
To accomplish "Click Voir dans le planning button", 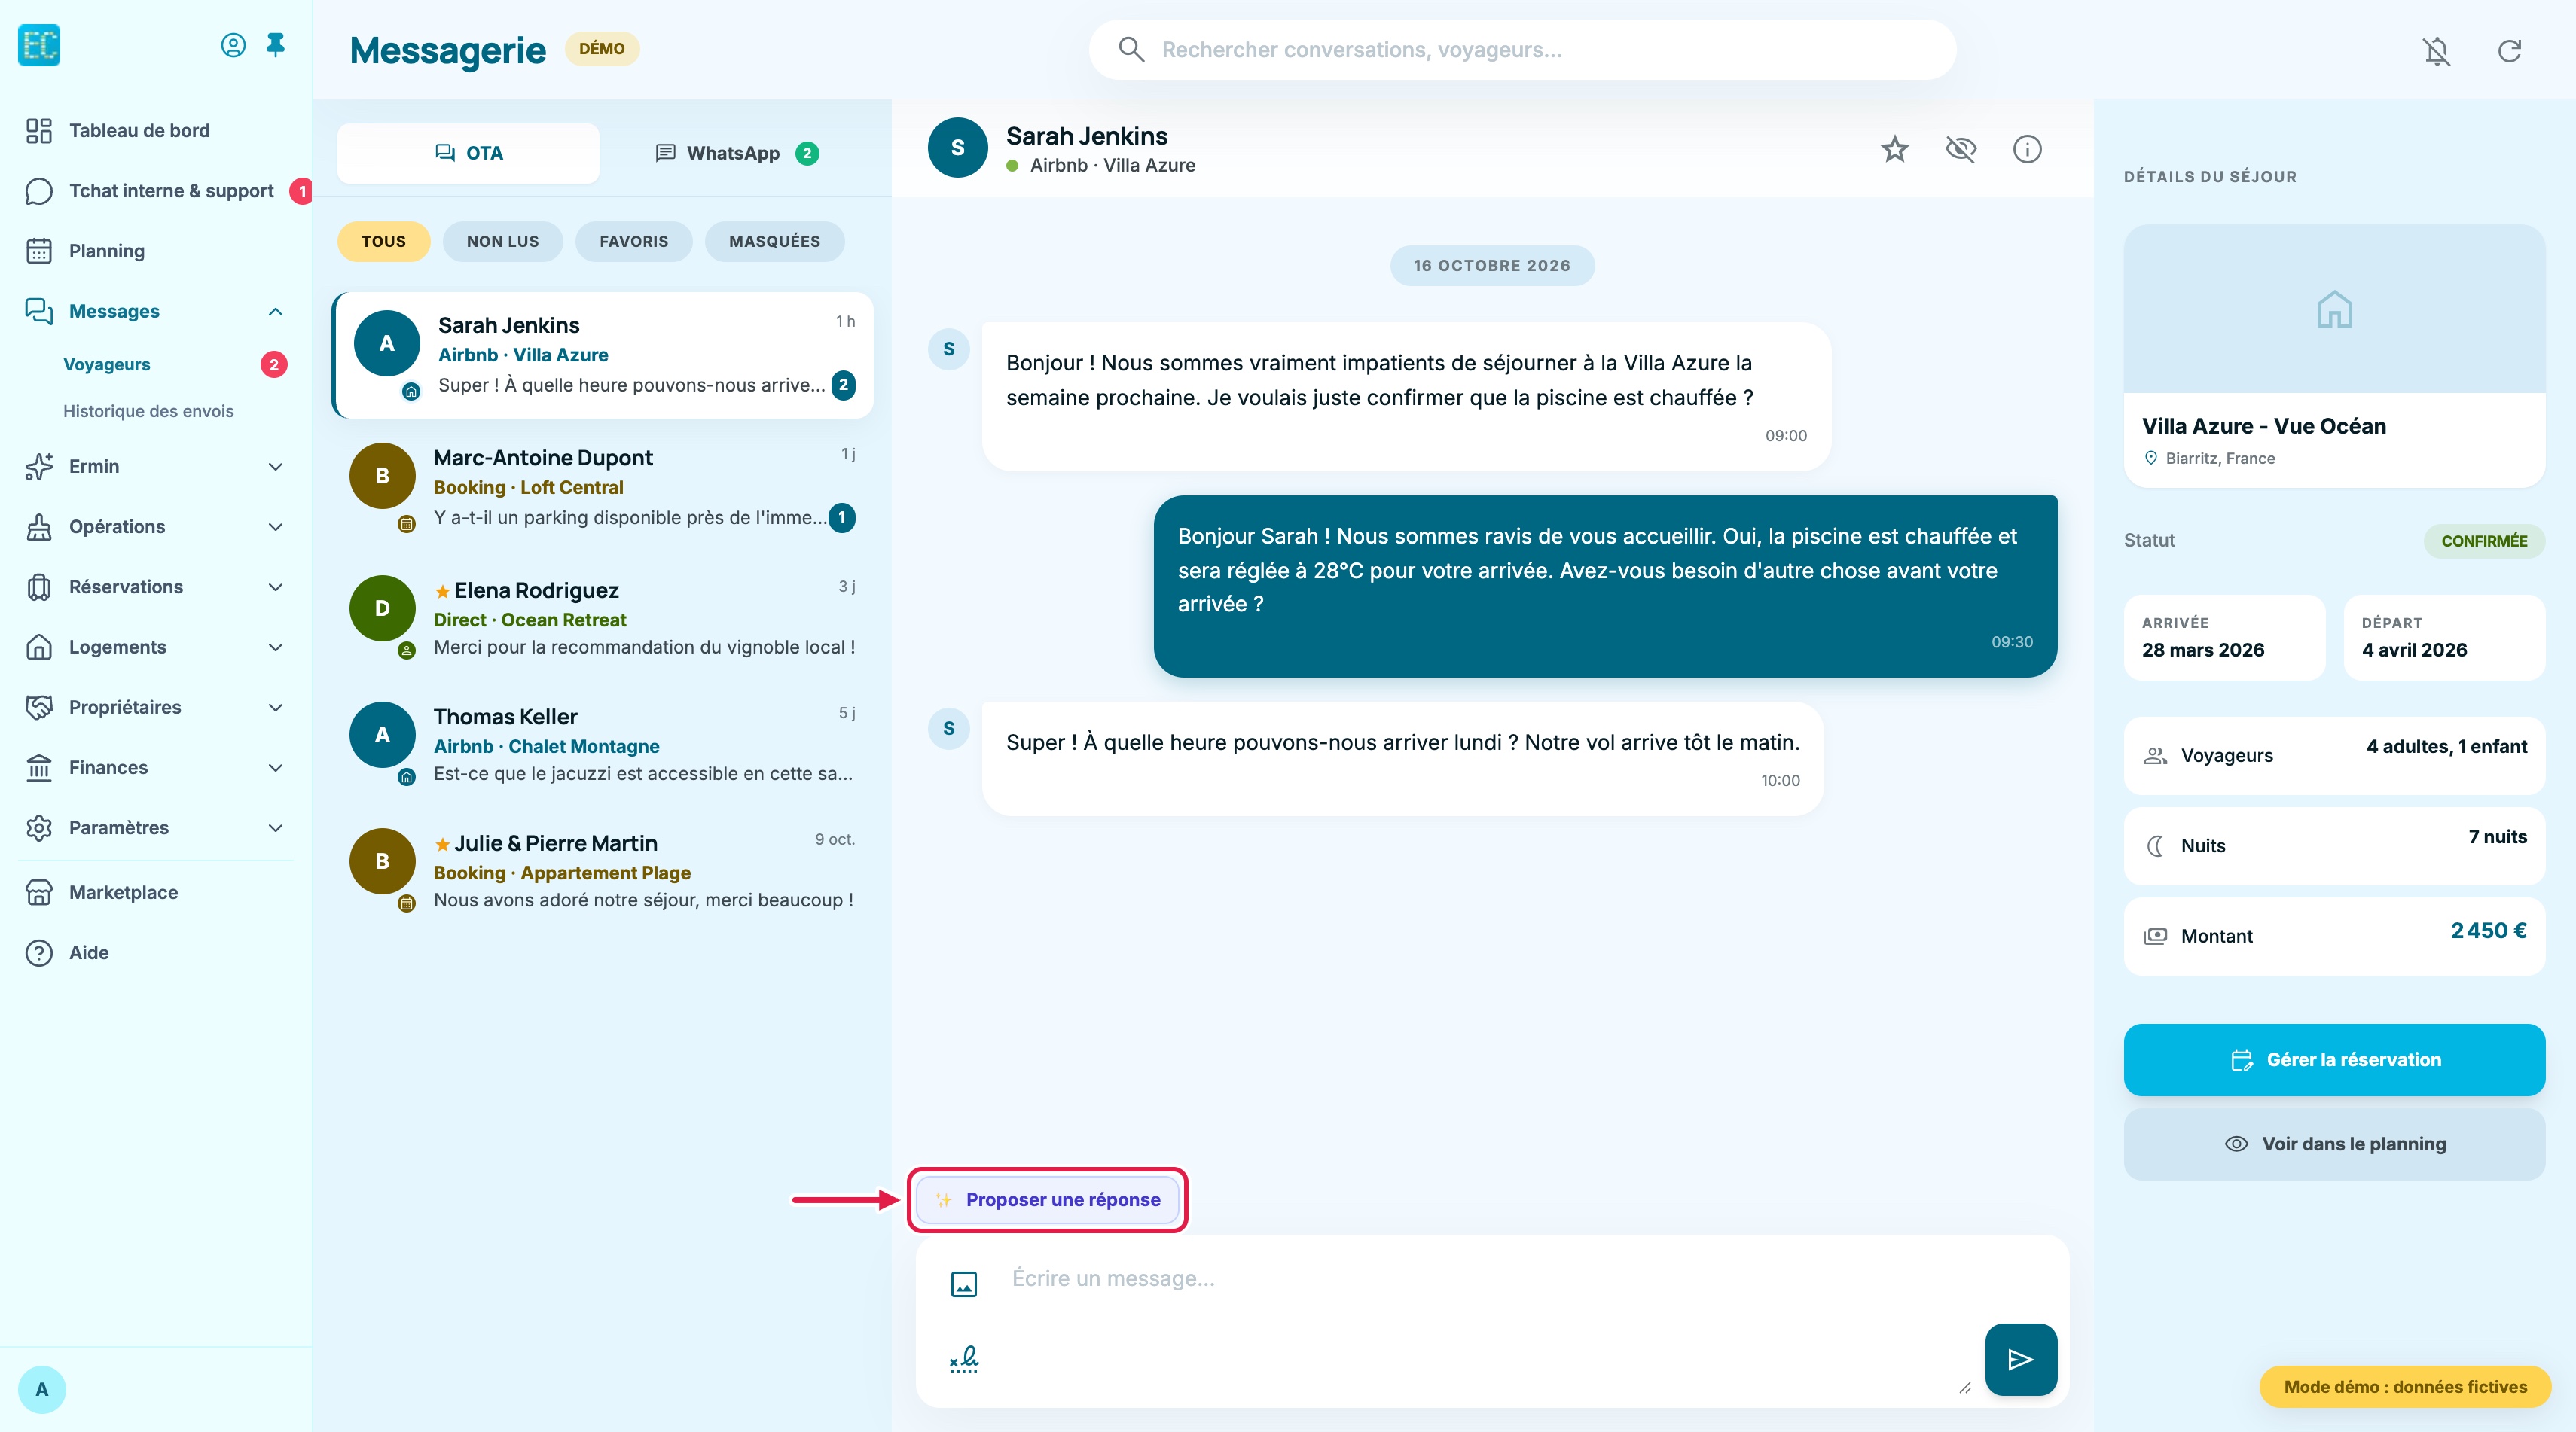I will (2334, 1144).
